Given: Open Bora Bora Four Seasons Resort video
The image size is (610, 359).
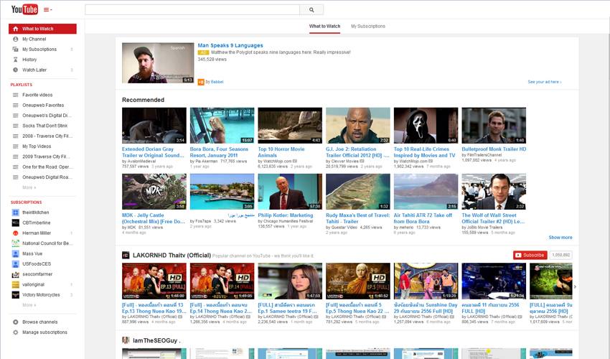Looking at the screenshot, I should pos(222,126).
